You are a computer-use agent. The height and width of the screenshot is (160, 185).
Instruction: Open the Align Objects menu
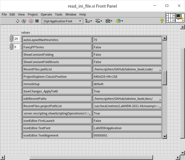[88, 21]
